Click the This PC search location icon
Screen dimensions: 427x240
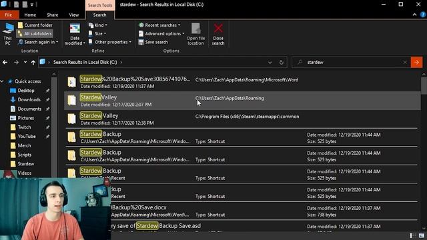[7, 34]
